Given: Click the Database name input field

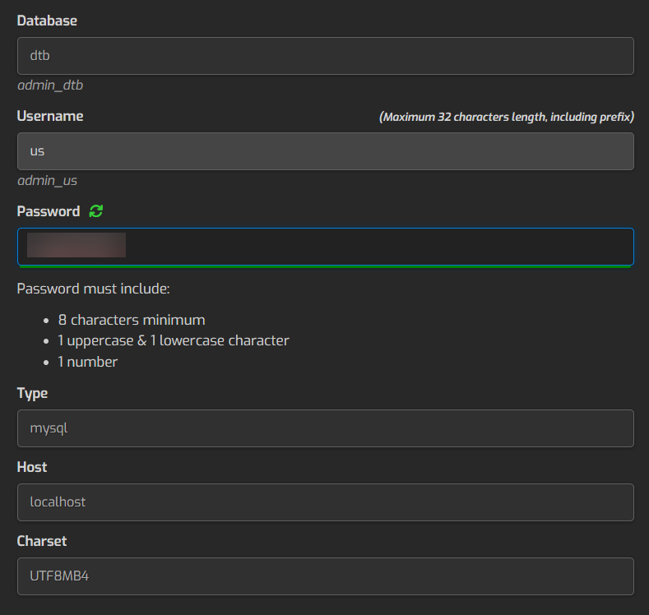Looking at the screenshot, I should [x=325, y=56].
